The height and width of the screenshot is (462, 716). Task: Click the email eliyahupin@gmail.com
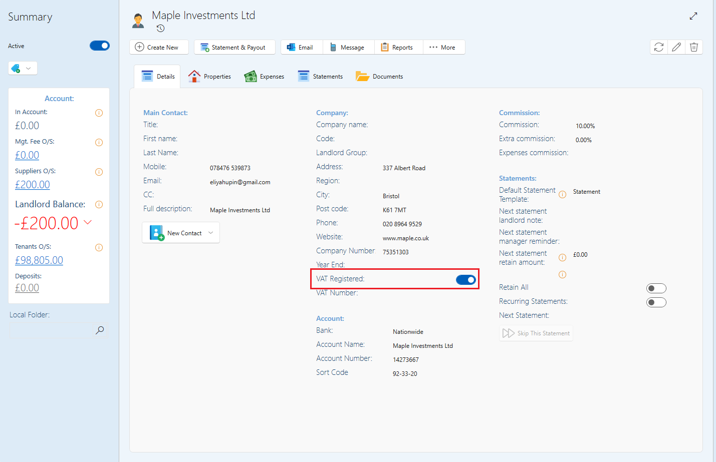pyautogui.click(x=240, y=182)
